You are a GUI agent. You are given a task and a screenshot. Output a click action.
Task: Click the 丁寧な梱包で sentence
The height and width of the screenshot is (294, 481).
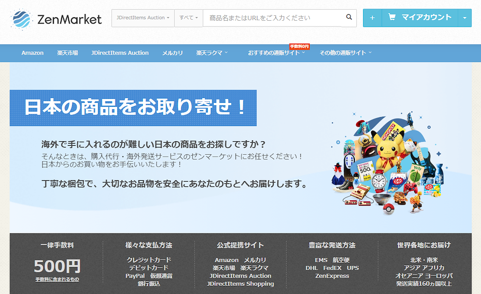175,184
